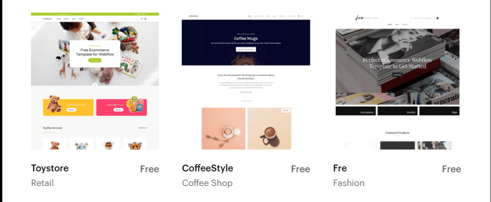Click the Free price on CoffeeStyle

(301, 169)
